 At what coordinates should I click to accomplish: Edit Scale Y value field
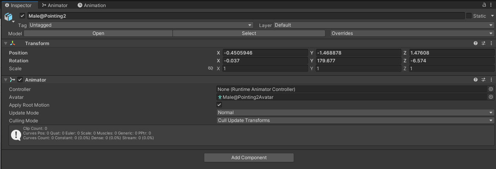pos(358,69)
